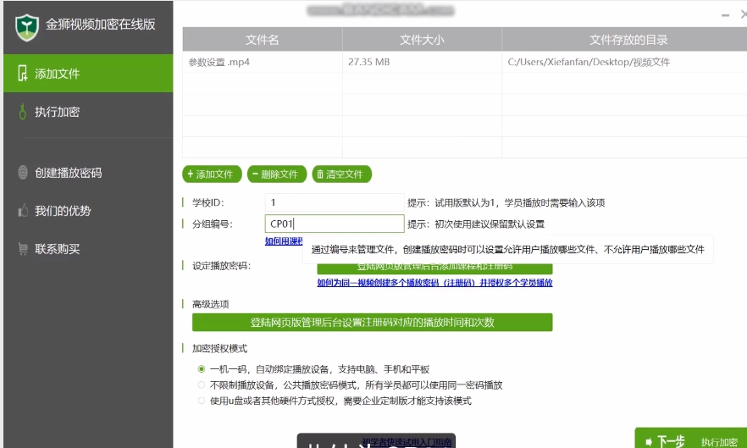Image resolution: width=747 pixels, height=448 pixels.
Task: Click the shopping cart icon beside 联系购买
Action: coord(22,248)
